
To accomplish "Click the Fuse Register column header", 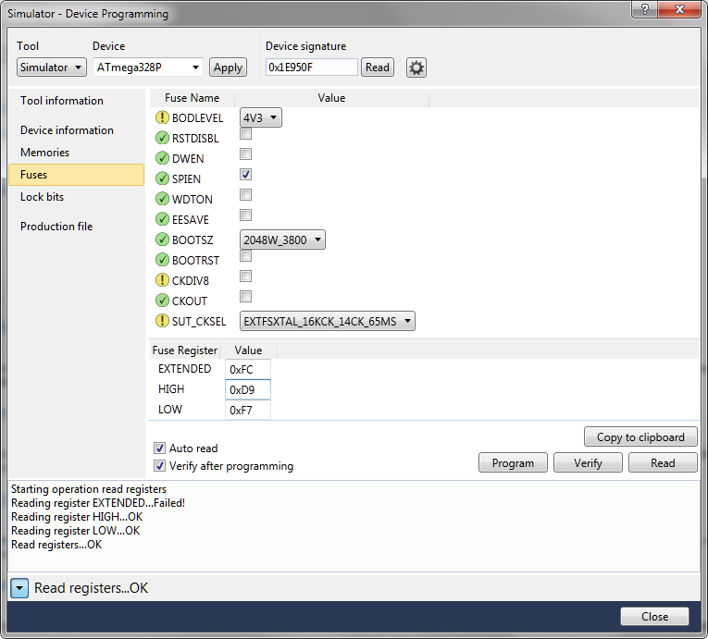I will (185, 350).
